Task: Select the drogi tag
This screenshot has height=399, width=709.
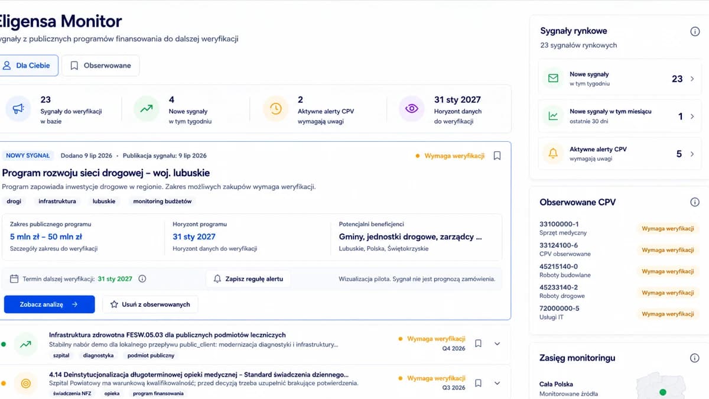Action: (x=14, y=202)
